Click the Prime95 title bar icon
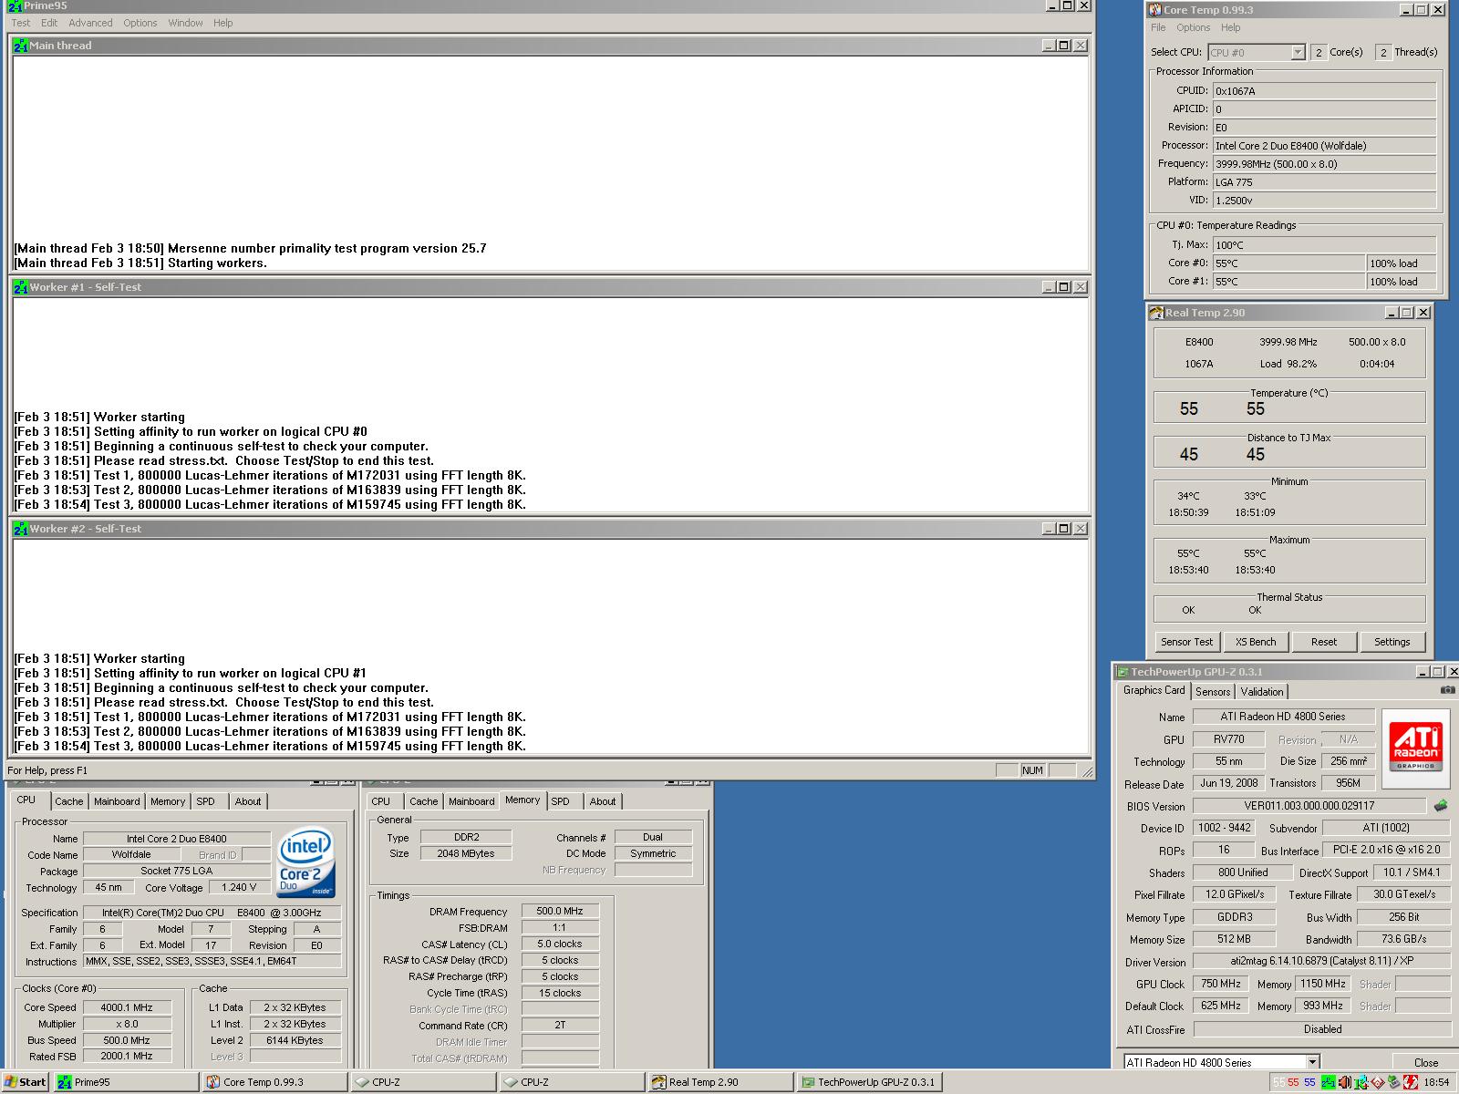The width and height of the screenshot is (1459, 1094). pyautogui.click(x=16, y=5)
